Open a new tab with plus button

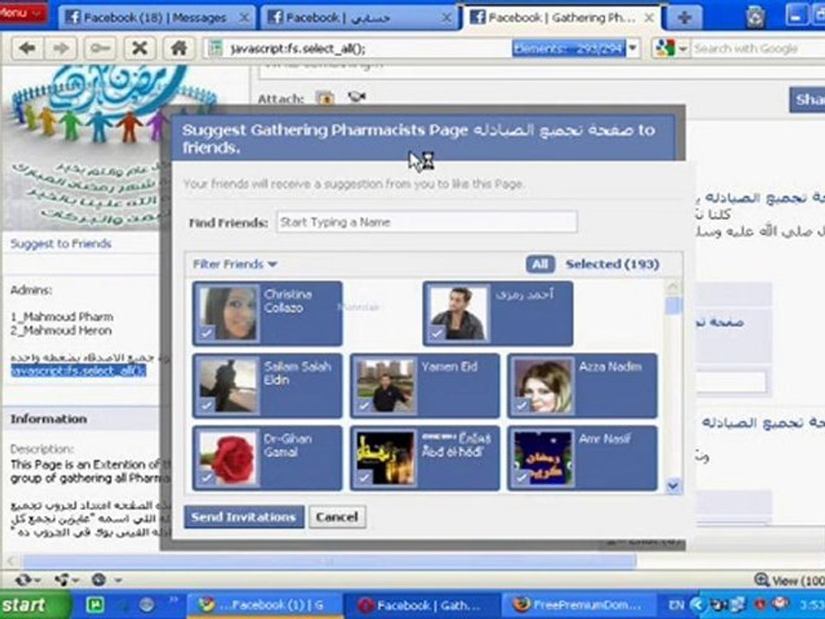(684, 18)
